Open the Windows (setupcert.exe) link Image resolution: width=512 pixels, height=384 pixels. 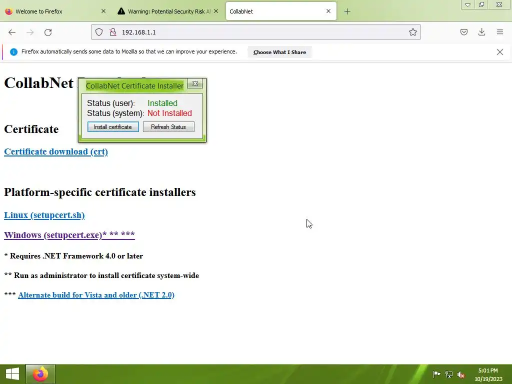(69, 235)
